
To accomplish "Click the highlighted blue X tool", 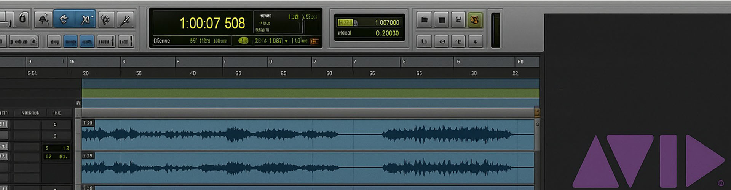I will (x=85, y=19).
